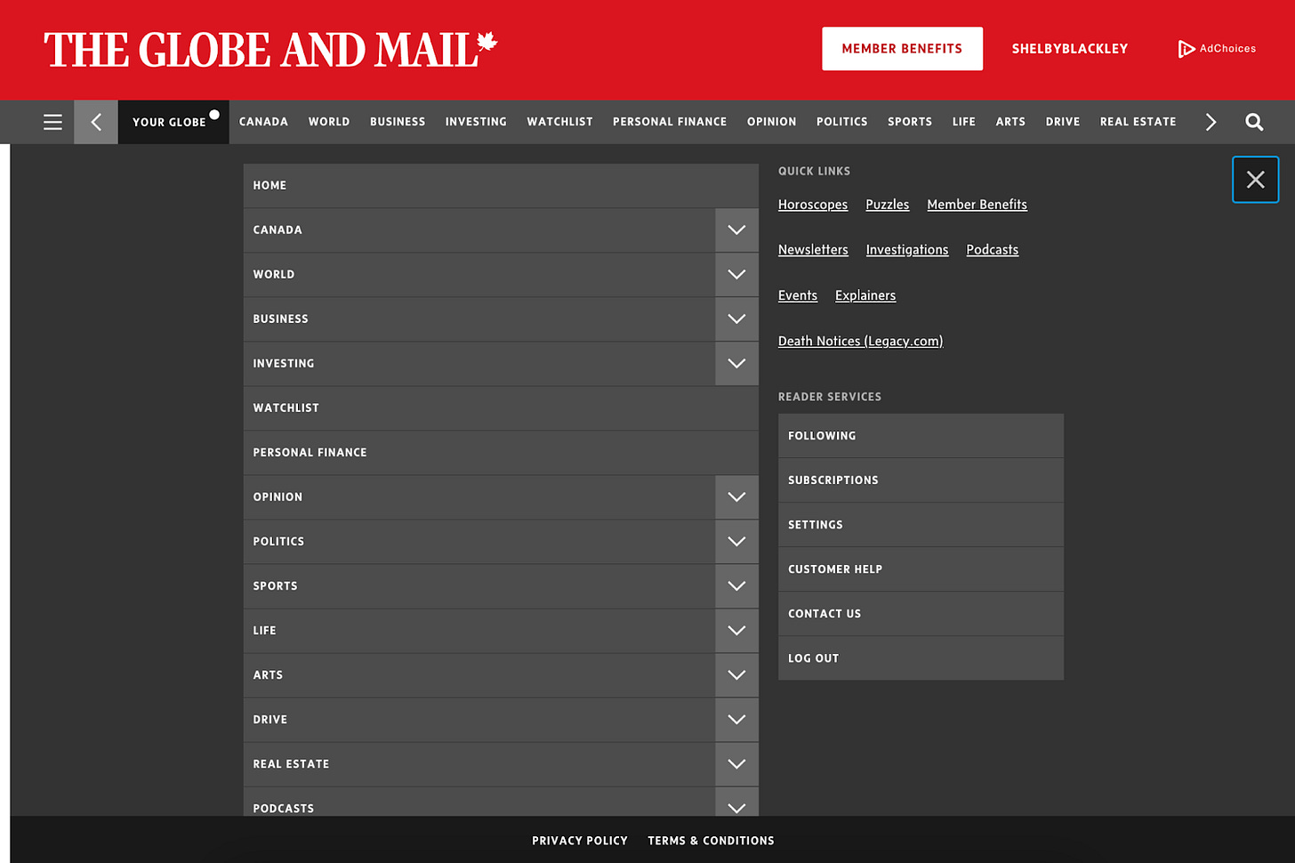Click the right arrow in nav bar
Image resolution: width=1295 pixels, height=863 pixels.
(1211, 122)
